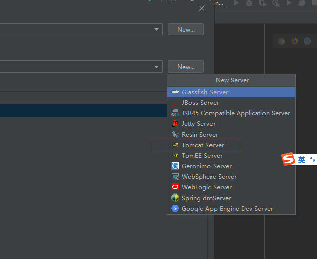Pick Spring dmServer option

(231, 198)
